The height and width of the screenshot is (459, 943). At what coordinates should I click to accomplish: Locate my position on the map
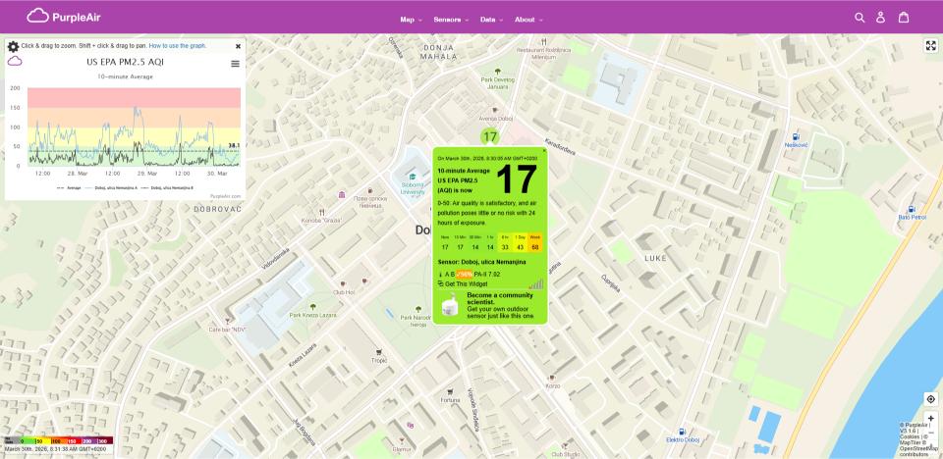point(931,399)
